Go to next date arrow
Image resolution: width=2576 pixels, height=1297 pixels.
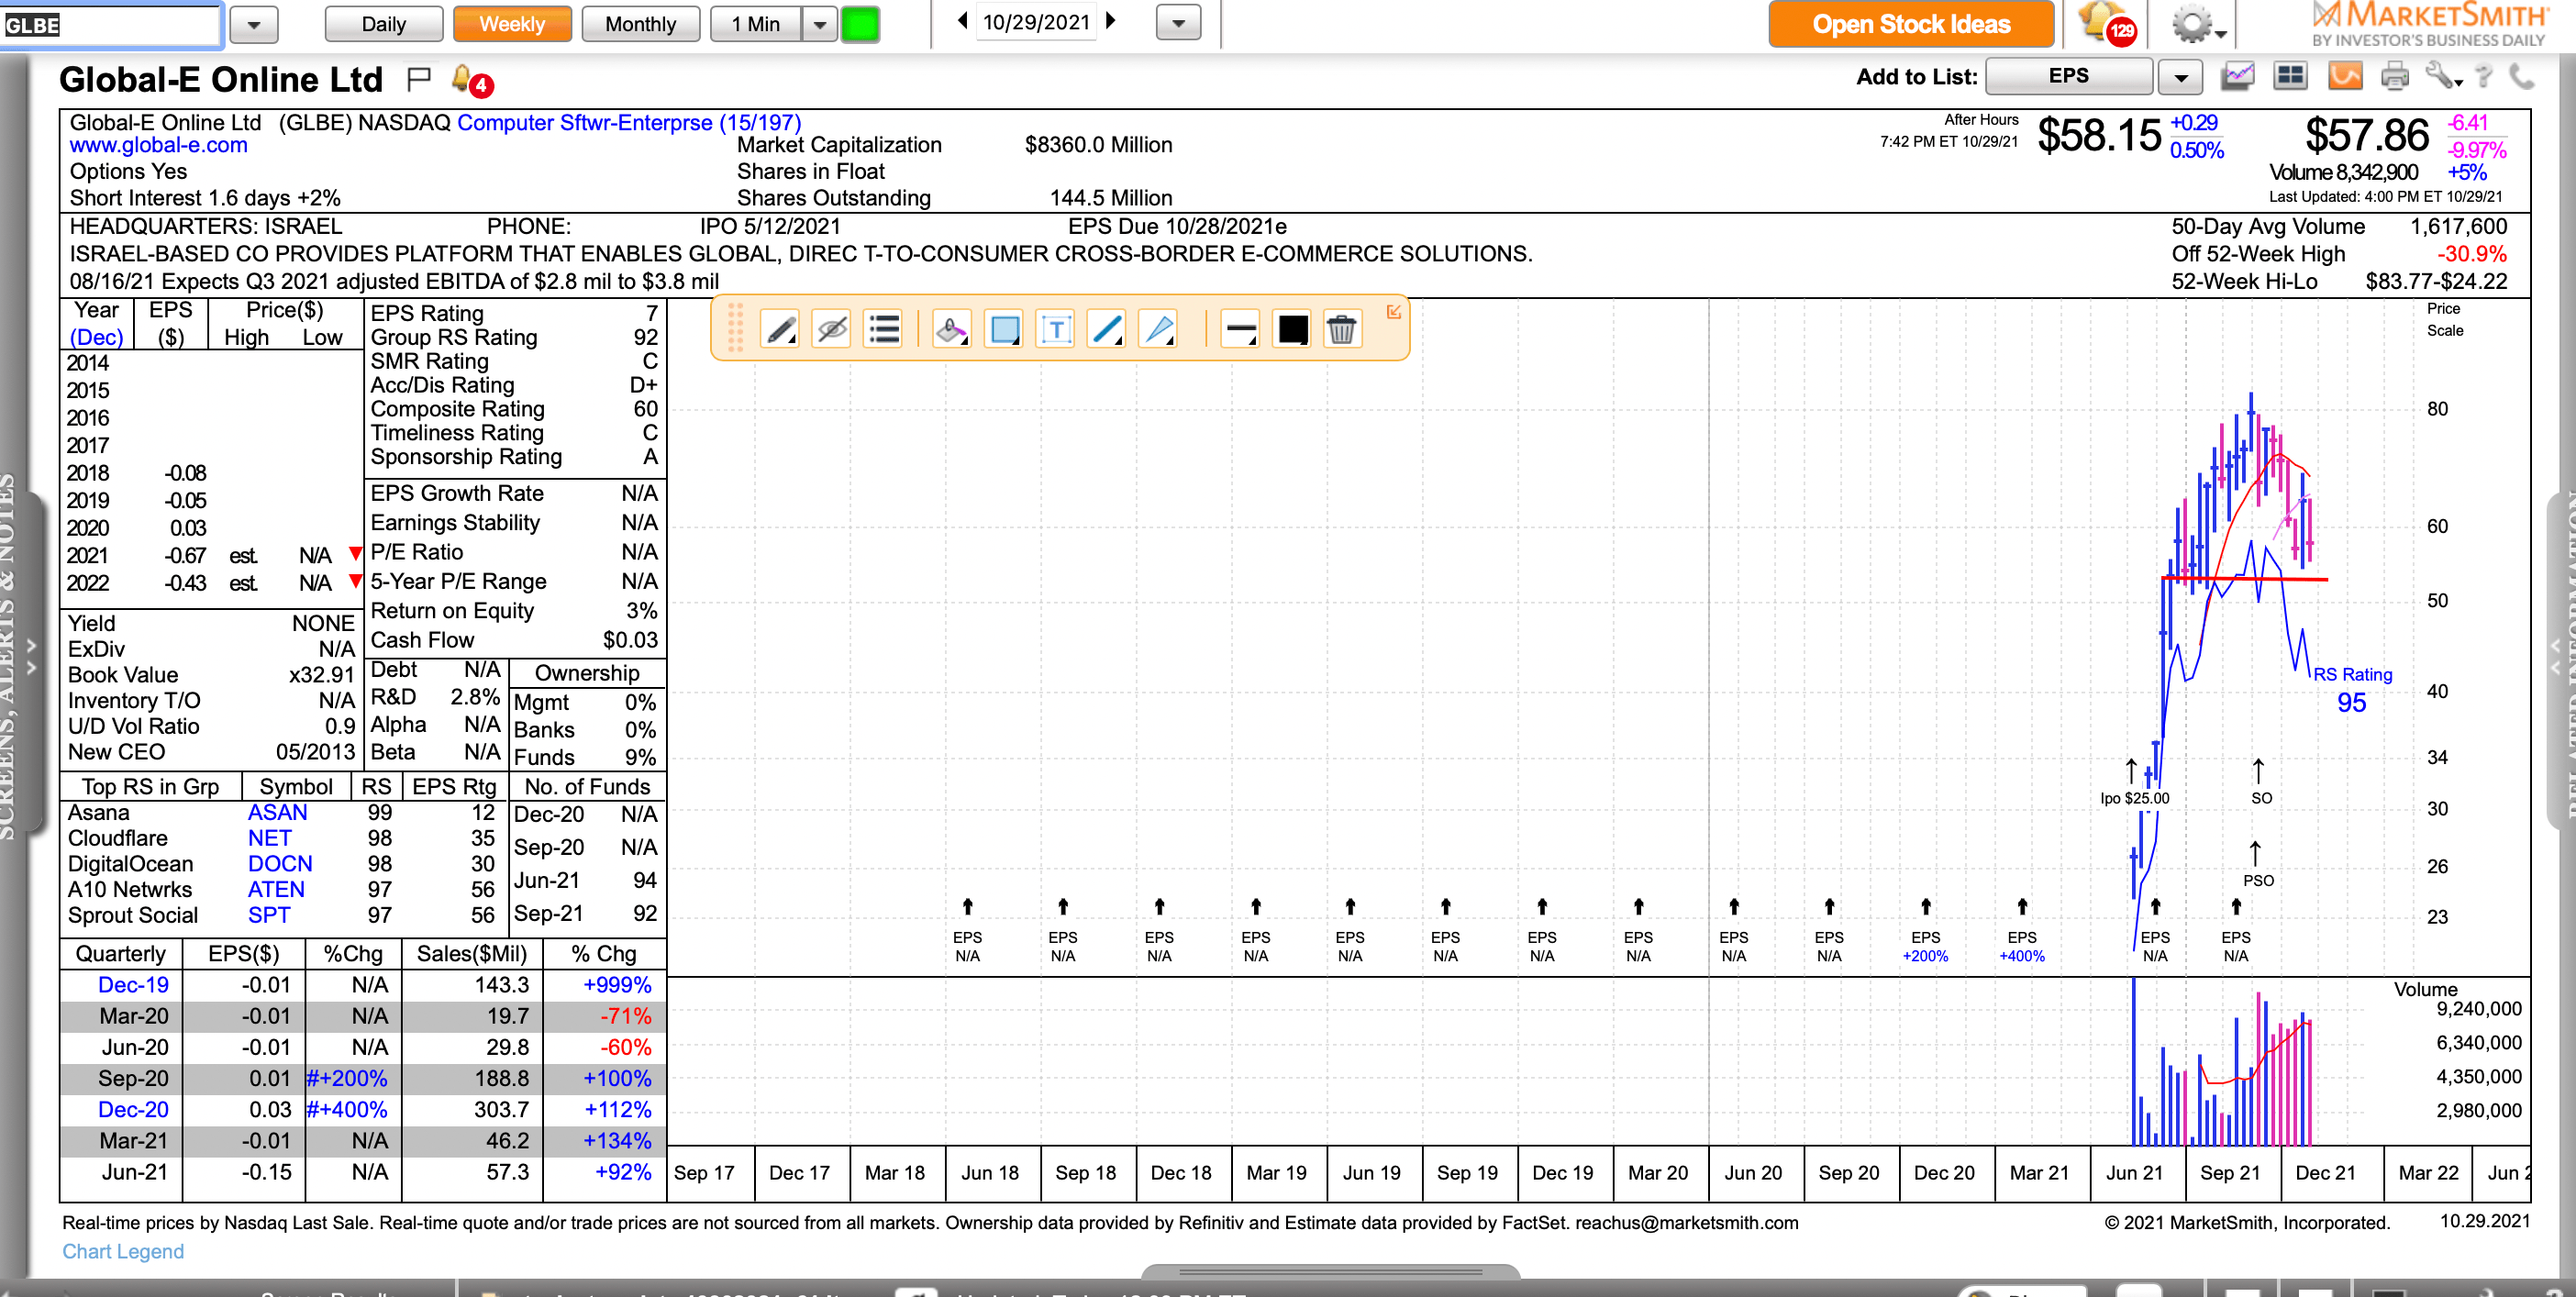pos(1110,21)
